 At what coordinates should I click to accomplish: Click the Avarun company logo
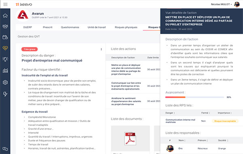[x=23, y=15]
